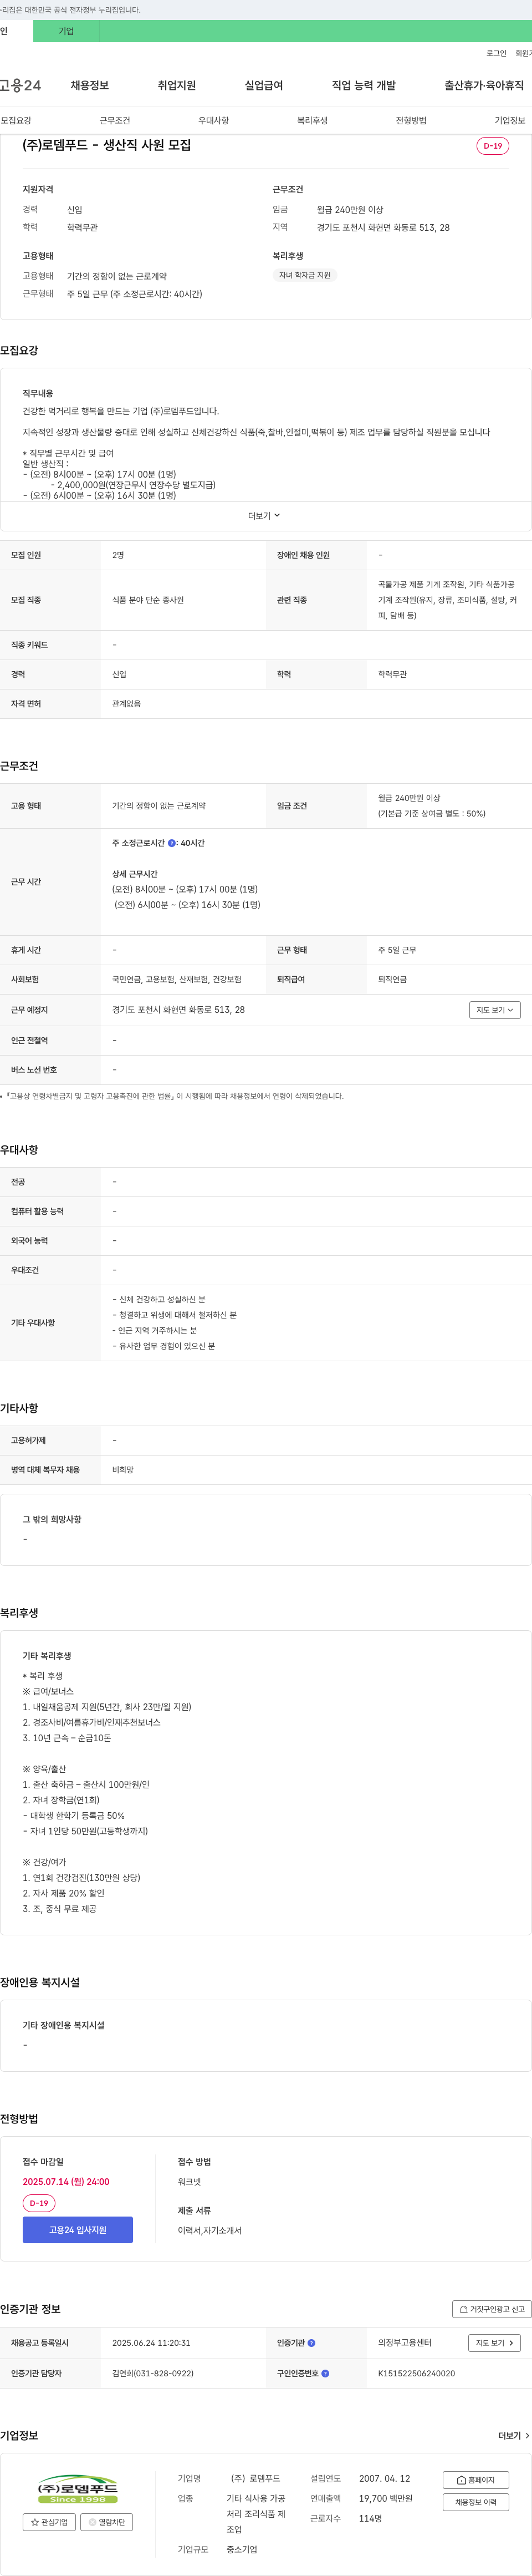Jump to 기업정보 section tab

(510, 120)
